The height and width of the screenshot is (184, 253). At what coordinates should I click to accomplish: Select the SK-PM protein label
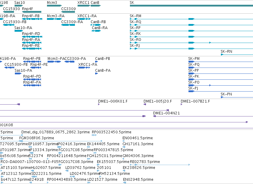point(194,59)
